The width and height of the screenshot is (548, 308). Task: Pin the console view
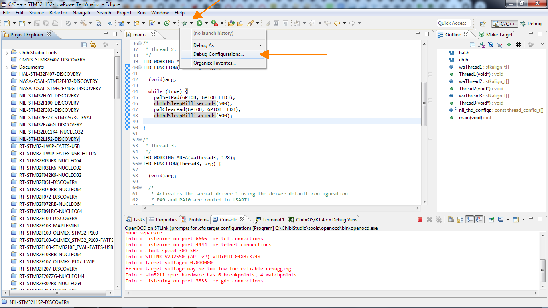[491, 219]
